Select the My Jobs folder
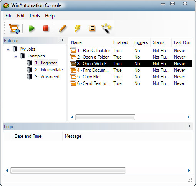Screen dimensions: 196x186 click(x=28, y=49)
